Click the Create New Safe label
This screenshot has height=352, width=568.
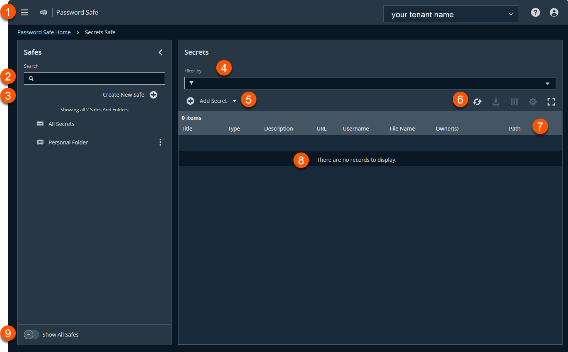pyautogui.click(x=123, y=95)
